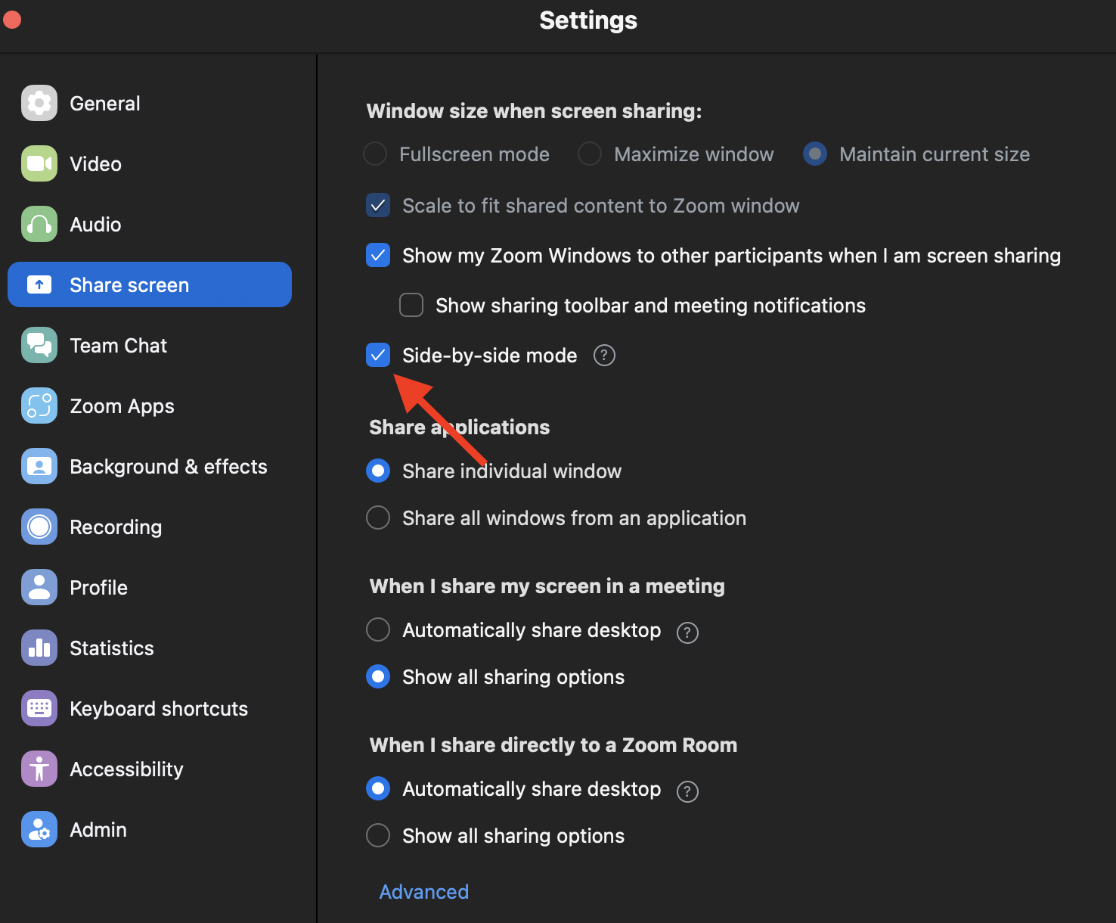Image resolution: width=1116 pixels, height=923 pixels.
Task: Open Background & effects settings icon
Action: pos(39,466)
